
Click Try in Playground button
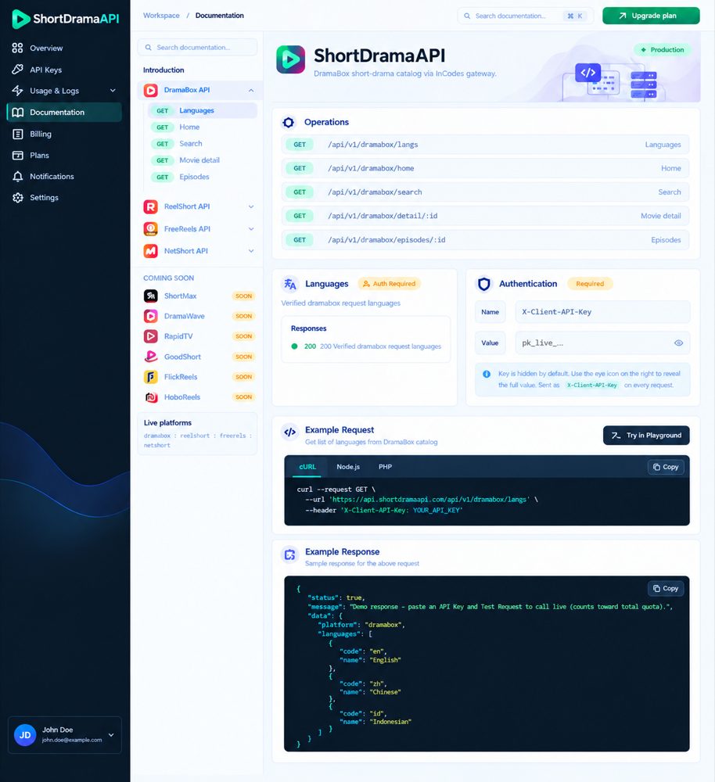coord(646,436)
